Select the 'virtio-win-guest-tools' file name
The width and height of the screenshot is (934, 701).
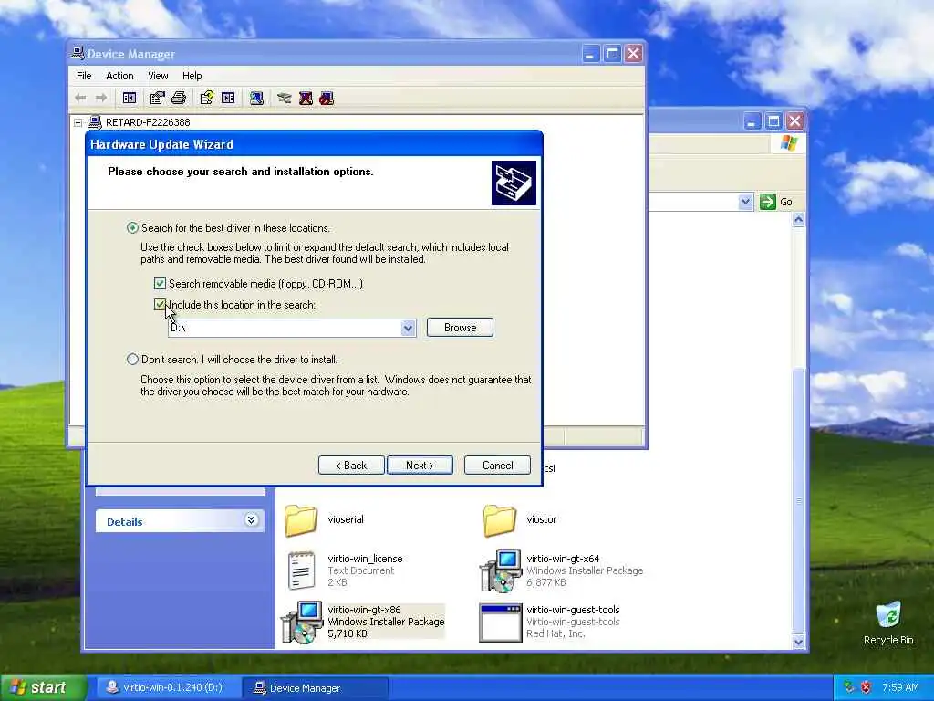(x=573, y=609)
